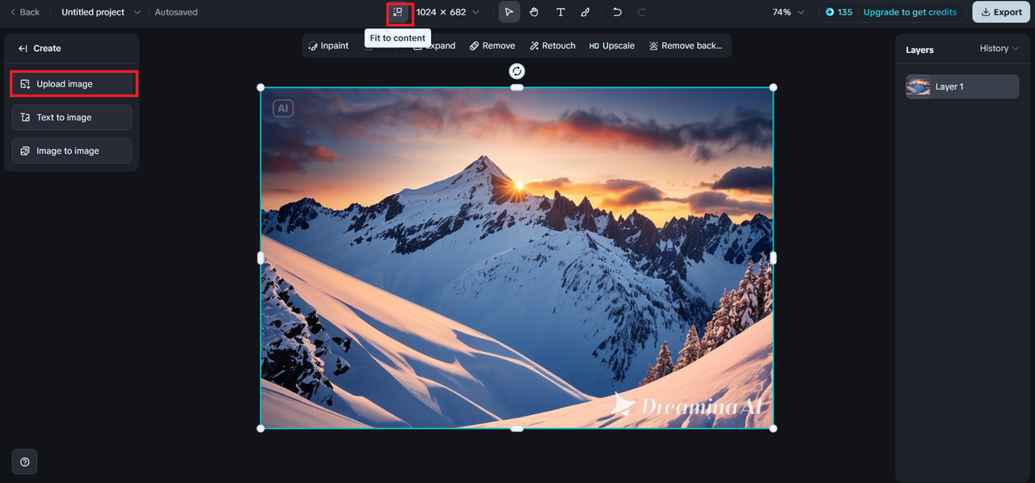This screenshot has height=483, width=1035.
Task: Click the AI badge on the image
Action: coord(283,108)
